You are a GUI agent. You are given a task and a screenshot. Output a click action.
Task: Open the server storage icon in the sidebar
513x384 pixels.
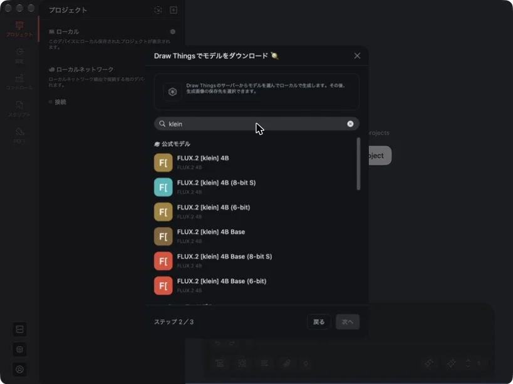[x=19, y=330]
